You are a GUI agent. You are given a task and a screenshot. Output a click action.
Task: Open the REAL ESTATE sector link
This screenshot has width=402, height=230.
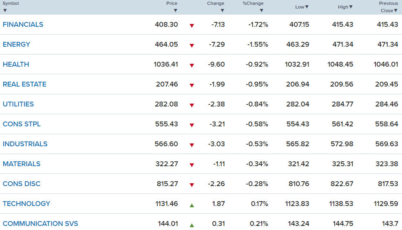pyautogui.click(x=24, y=84)
